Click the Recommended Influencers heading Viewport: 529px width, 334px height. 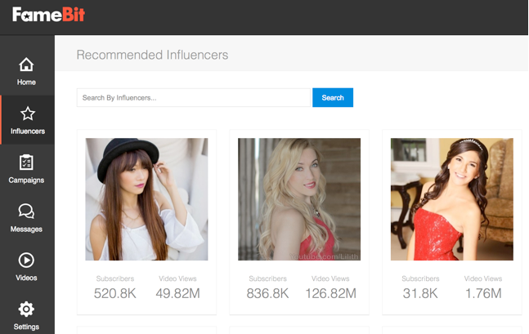152,56
